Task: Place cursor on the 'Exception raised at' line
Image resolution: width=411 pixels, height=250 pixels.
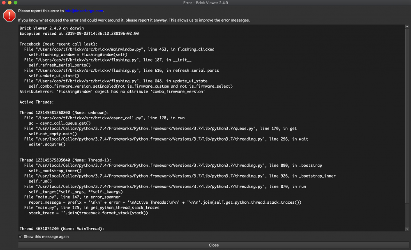Action: click(x=79, y=34)
